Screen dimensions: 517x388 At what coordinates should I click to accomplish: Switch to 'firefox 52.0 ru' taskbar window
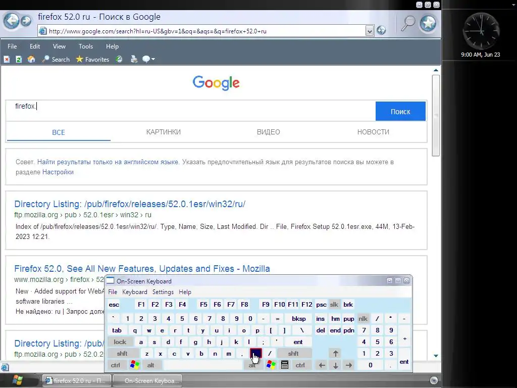coord(77,380)
